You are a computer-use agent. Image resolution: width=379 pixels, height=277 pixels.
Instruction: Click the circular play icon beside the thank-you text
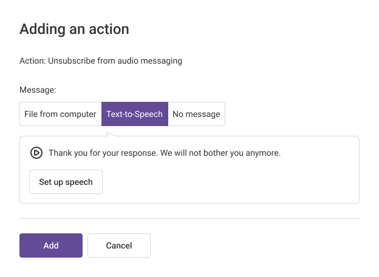(x=36, y=153)
